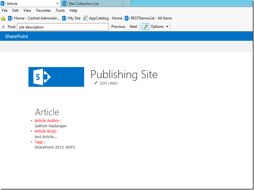Click the SharePoint site logo image
Image resolution: width=254 pixels, height=190 pixels.
(56, 77)
